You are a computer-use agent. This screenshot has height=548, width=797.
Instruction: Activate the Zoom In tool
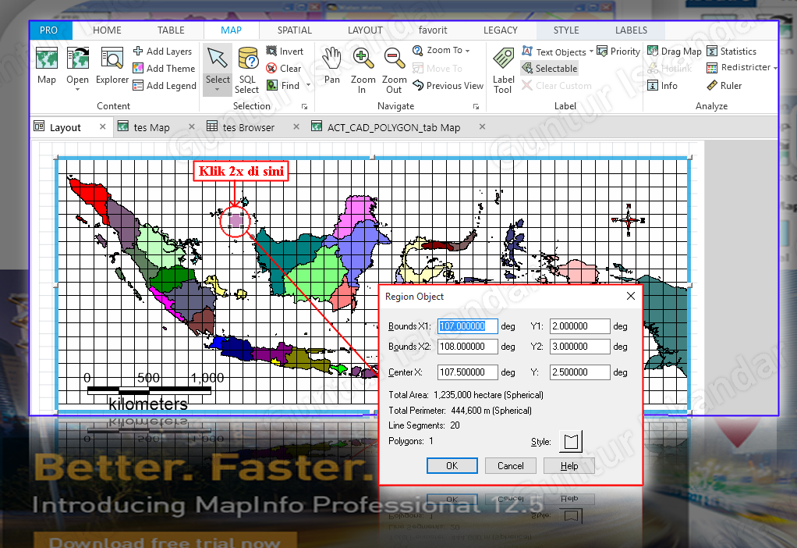[363, 66]
